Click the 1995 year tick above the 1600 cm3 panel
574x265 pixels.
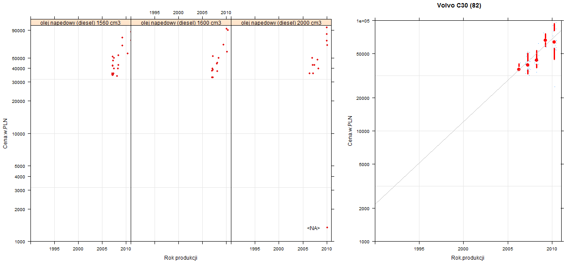(155, 12)
